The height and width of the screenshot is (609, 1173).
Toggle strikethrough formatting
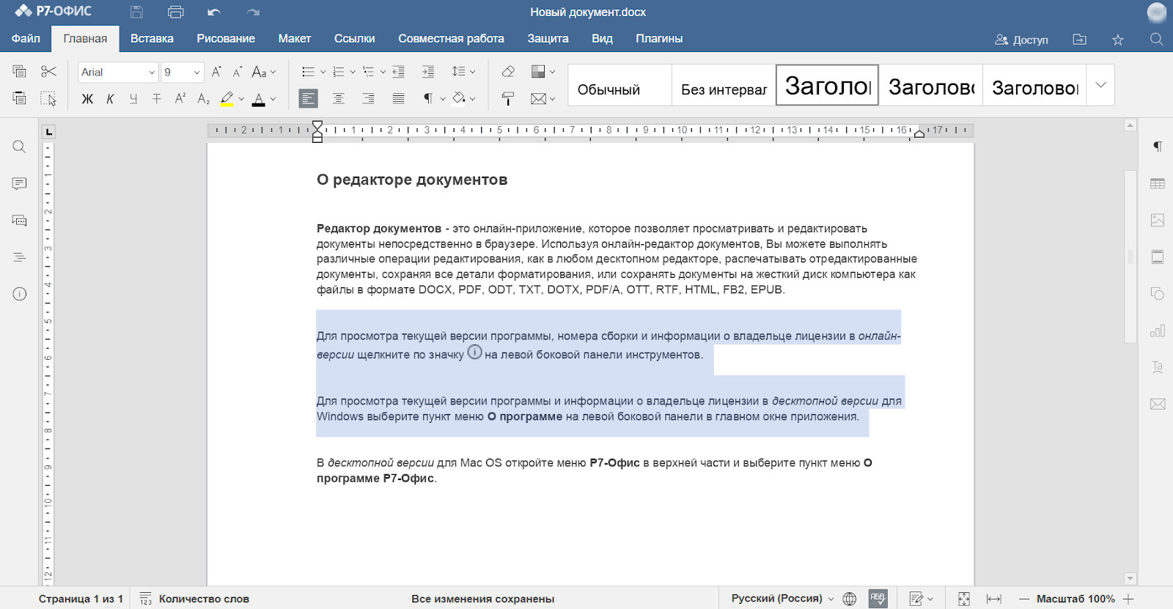[157, 98]
